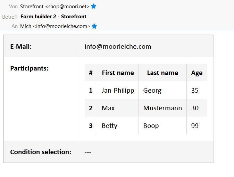Click the 'Betty' first name cell
This screenshot has width=234, height=177.
coord(109,125)
